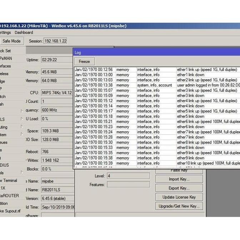Click the CPU field showing MIPS 74Kc
Image resolution: width=240 pixels, height=240 pixels.
57,92
